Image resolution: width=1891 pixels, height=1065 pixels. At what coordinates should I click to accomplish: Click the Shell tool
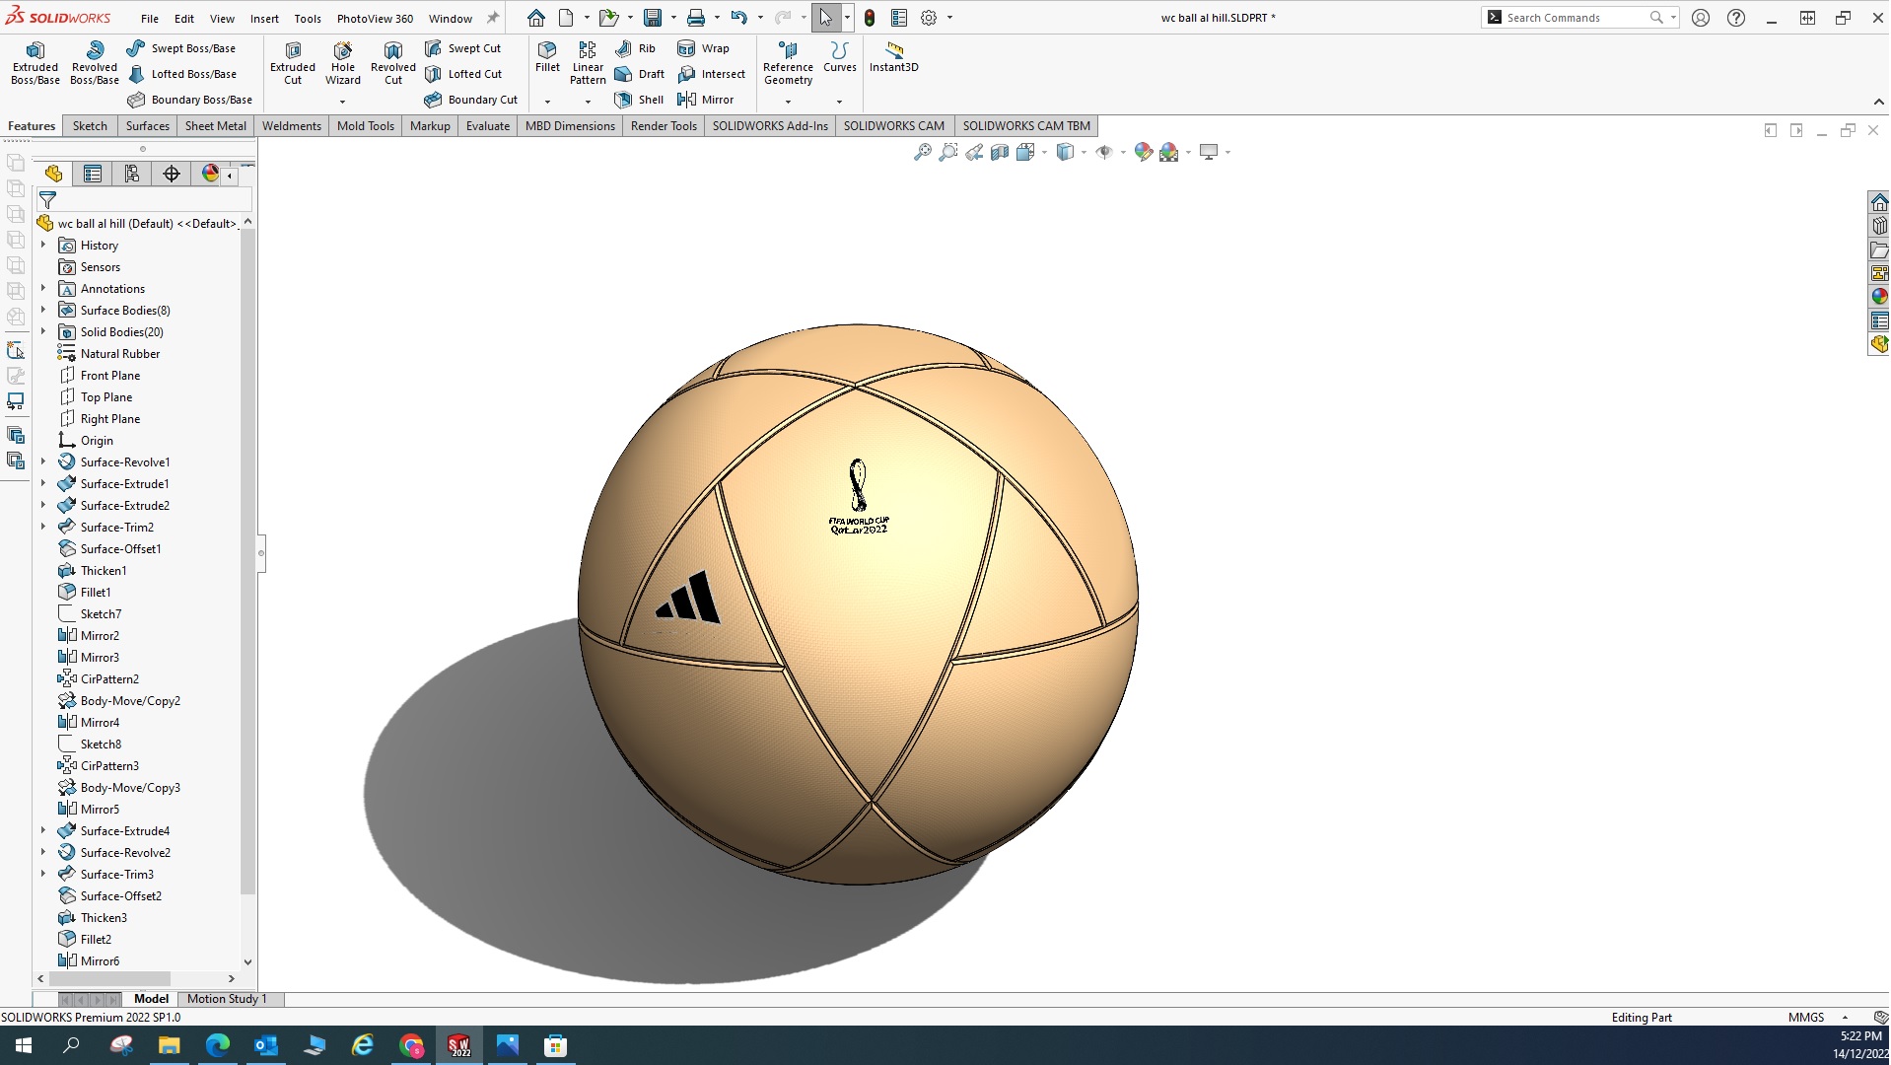pyautogui.click(x=639, y=100)
